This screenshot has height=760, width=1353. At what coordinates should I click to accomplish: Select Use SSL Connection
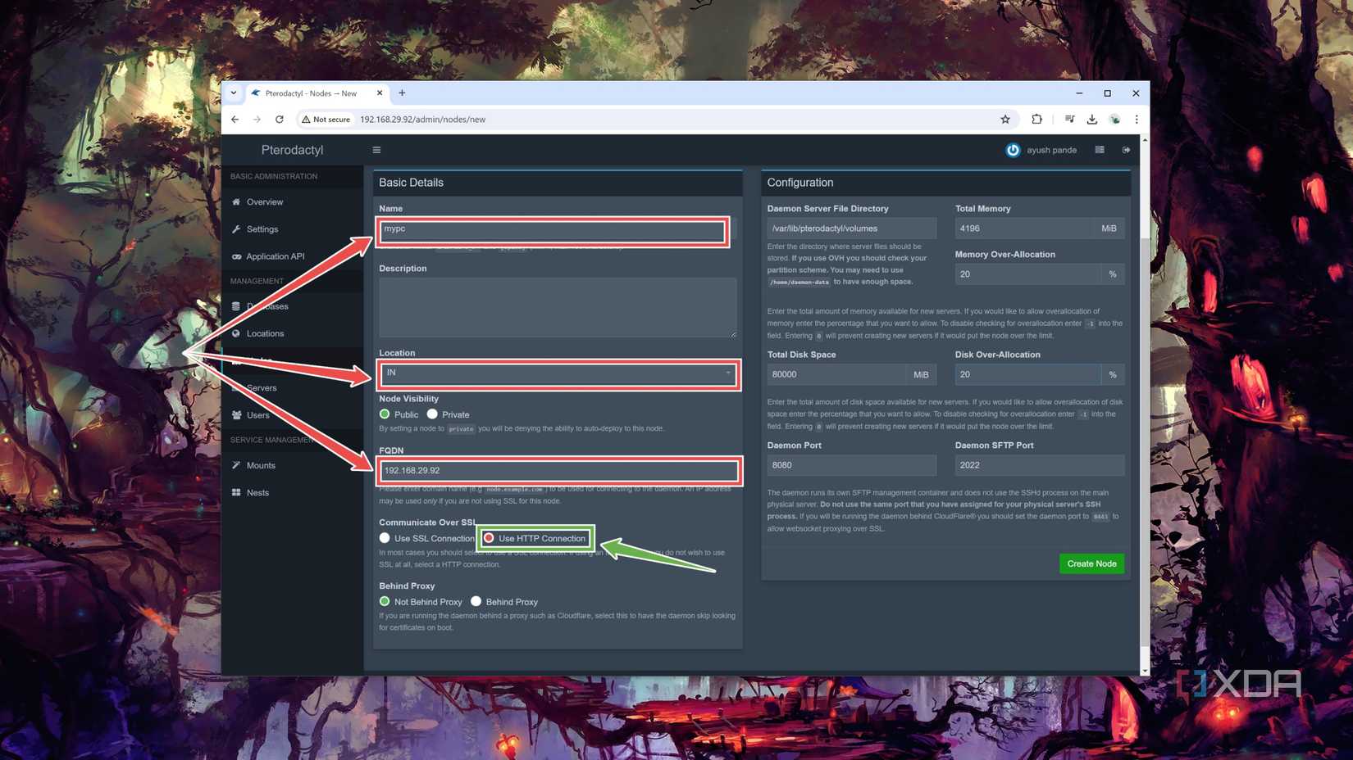[x=385, y=538]
